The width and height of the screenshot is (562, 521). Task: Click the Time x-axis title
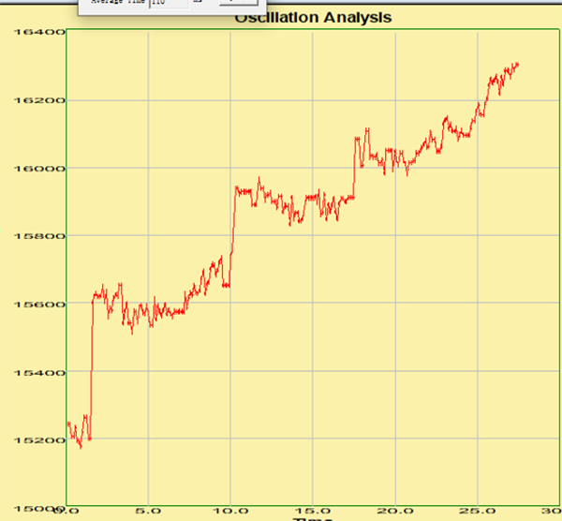[x=312, y=518]
